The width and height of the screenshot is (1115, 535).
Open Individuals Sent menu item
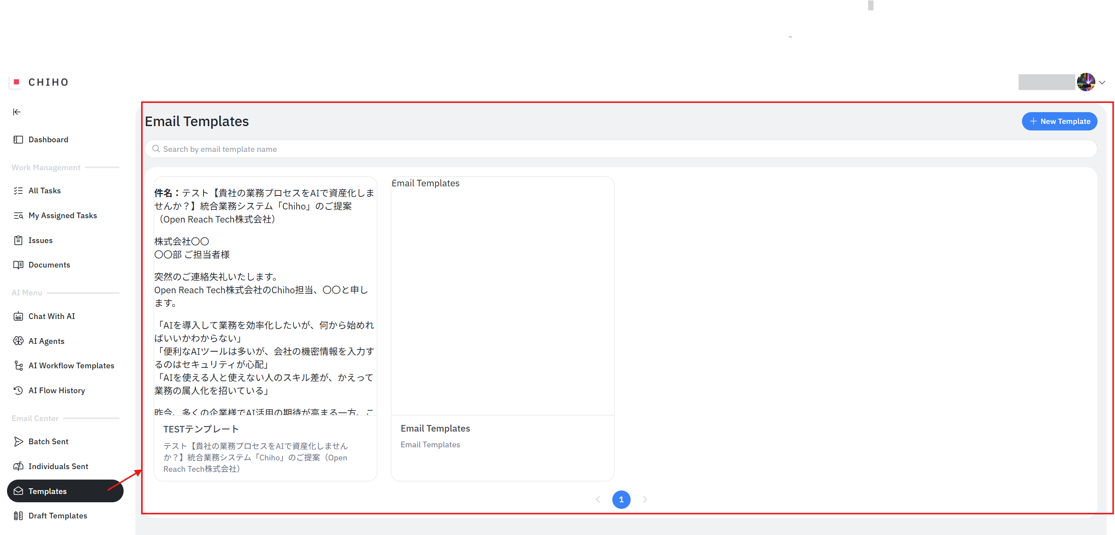click(x=58, y=466)
